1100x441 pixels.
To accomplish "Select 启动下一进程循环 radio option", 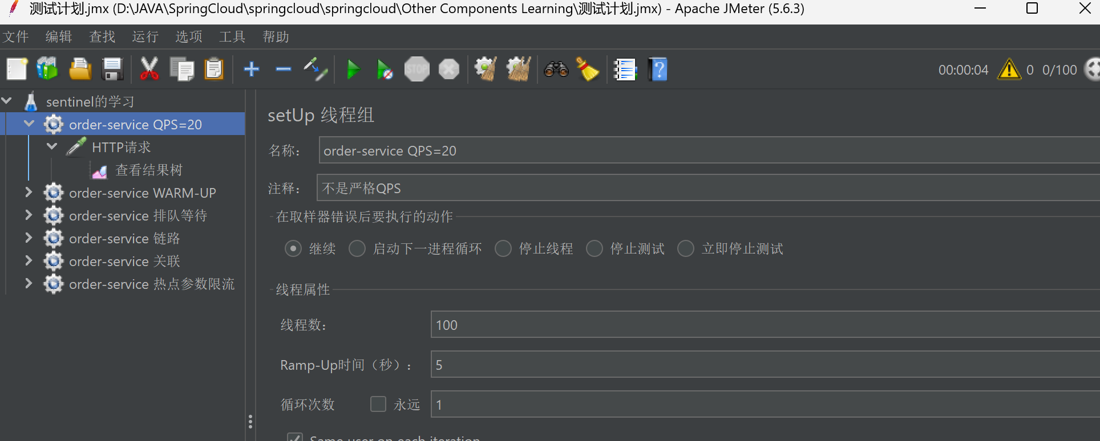I will (357, 249).
